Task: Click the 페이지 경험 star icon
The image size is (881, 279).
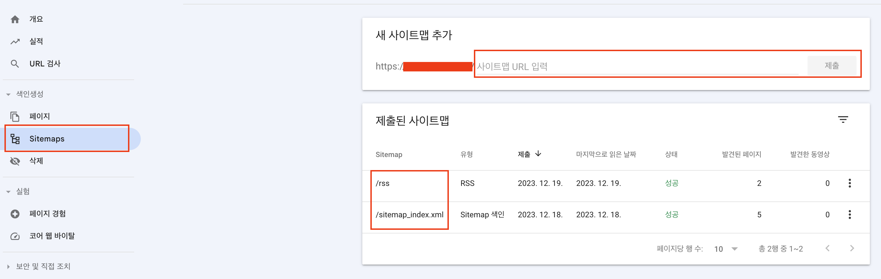Action: 15,214
